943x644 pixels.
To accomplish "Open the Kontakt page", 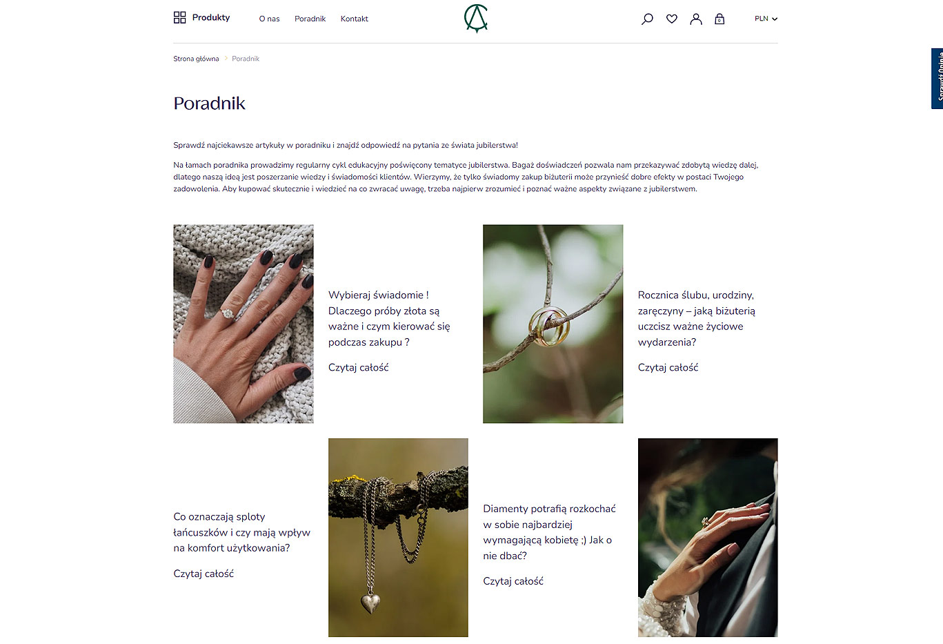I will [354, 19].
